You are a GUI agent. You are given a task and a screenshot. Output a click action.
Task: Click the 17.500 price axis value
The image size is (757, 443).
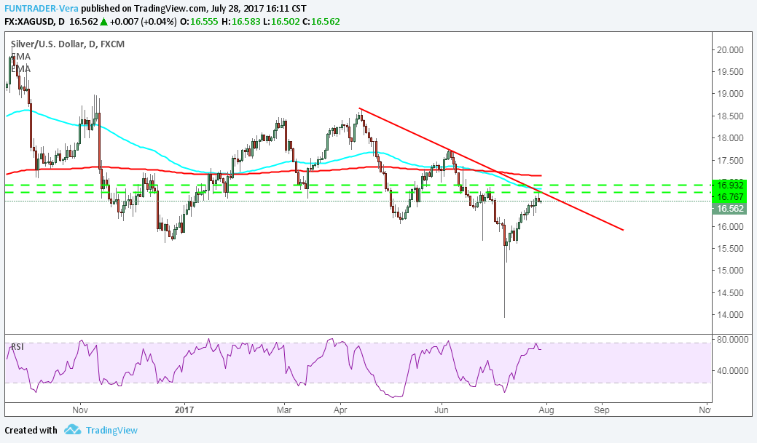point(730,161)
